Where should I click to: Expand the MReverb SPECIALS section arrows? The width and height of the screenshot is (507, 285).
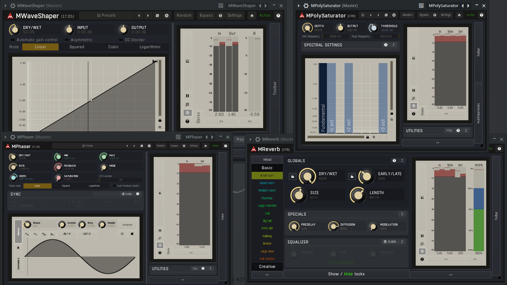click(x=402, y=214)
